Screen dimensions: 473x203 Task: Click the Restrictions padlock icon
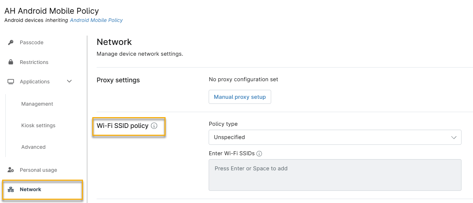pyautogui.click(x=11, y=62)
